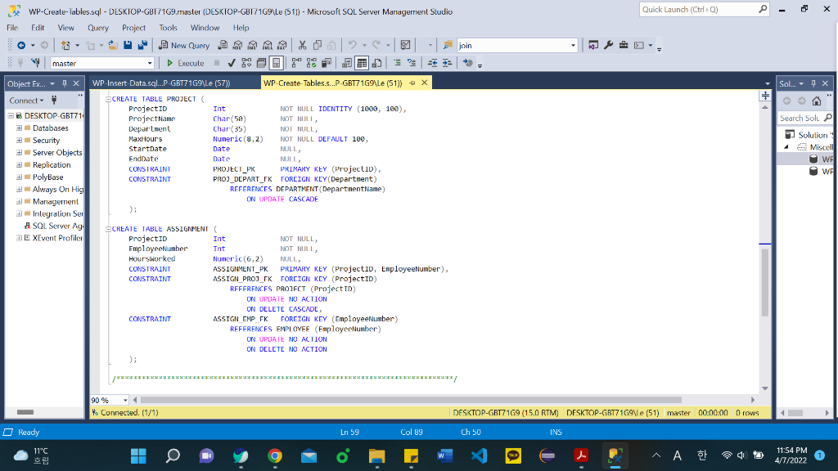Viewport: 838px width, 471px height.
Task: Open the master database dropdown
Action: click(150, 63)
